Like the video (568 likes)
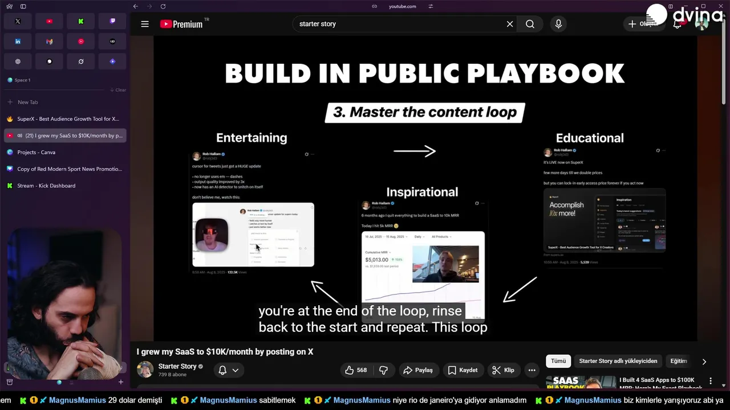 tap(355, 370)
